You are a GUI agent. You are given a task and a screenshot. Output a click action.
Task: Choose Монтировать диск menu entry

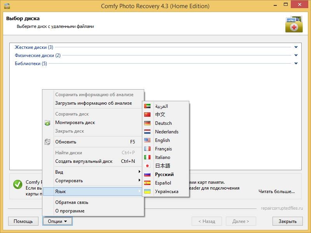tap(93, 123)
